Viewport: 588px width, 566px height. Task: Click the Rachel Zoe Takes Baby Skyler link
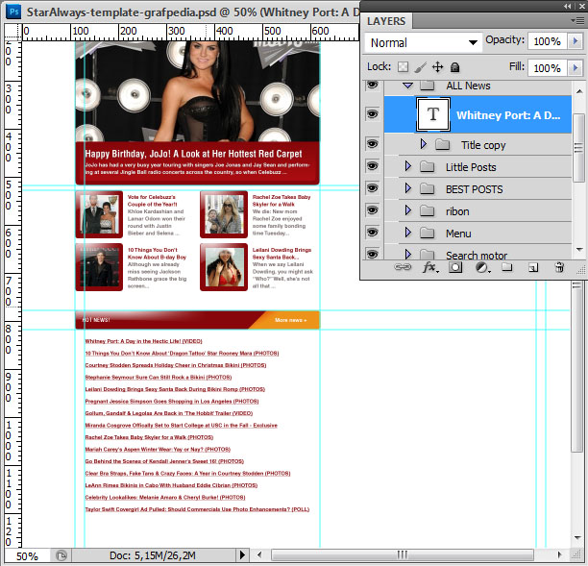pyautogui.click(x=149, y=437)
